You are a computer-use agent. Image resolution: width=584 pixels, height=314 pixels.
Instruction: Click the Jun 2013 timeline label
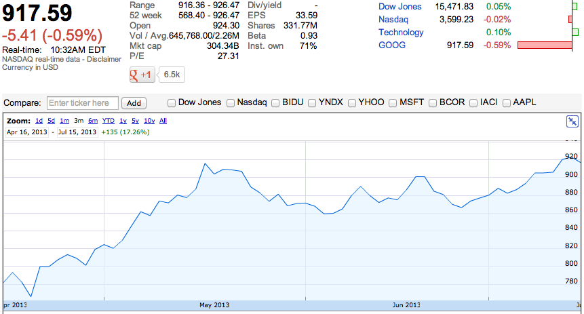tap(406, 305)
